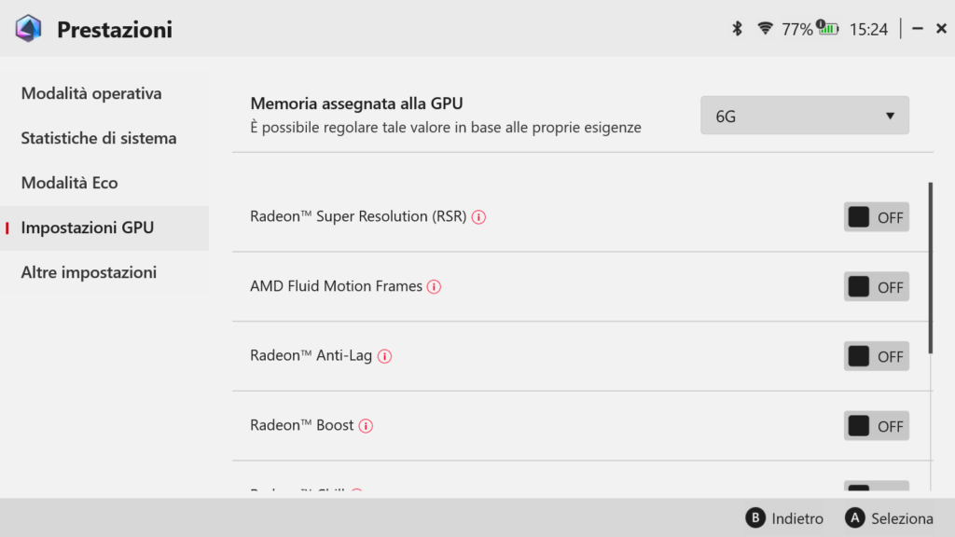Click the battery charge indicator icon
This screenshot has height=537, width=955.
pyautogui.click(x=827, y=29)
